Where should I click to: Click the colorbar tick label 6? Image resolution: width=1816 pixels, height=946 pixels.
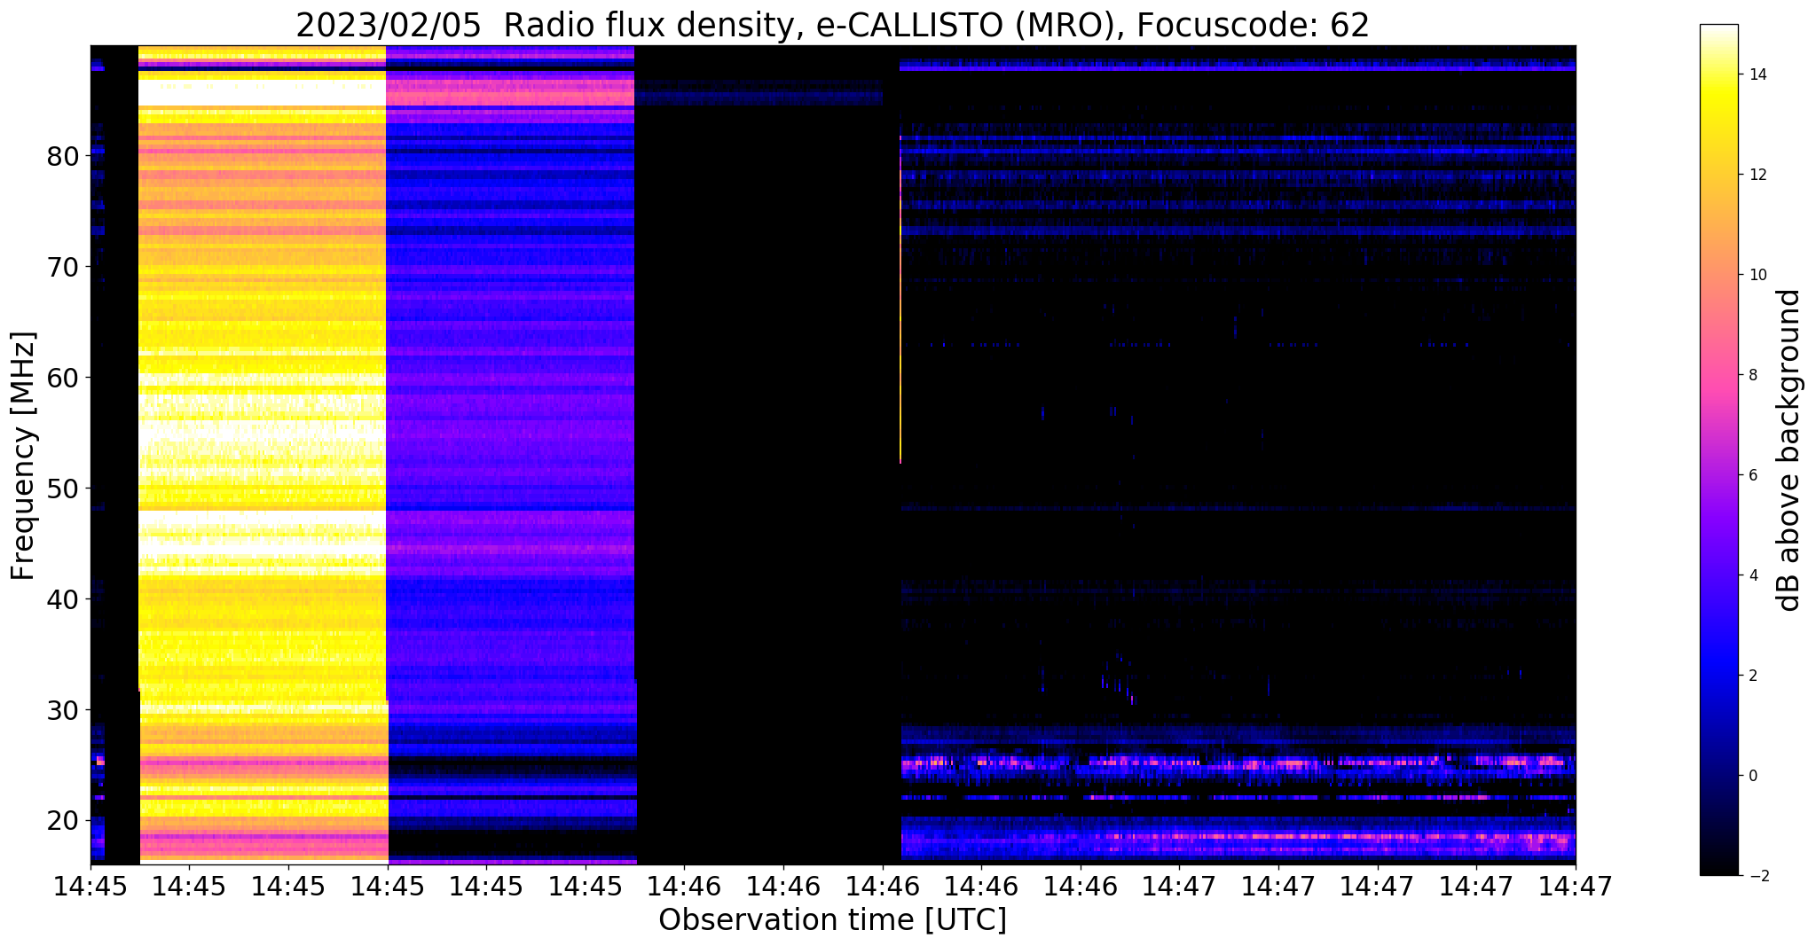(1751, 475)
